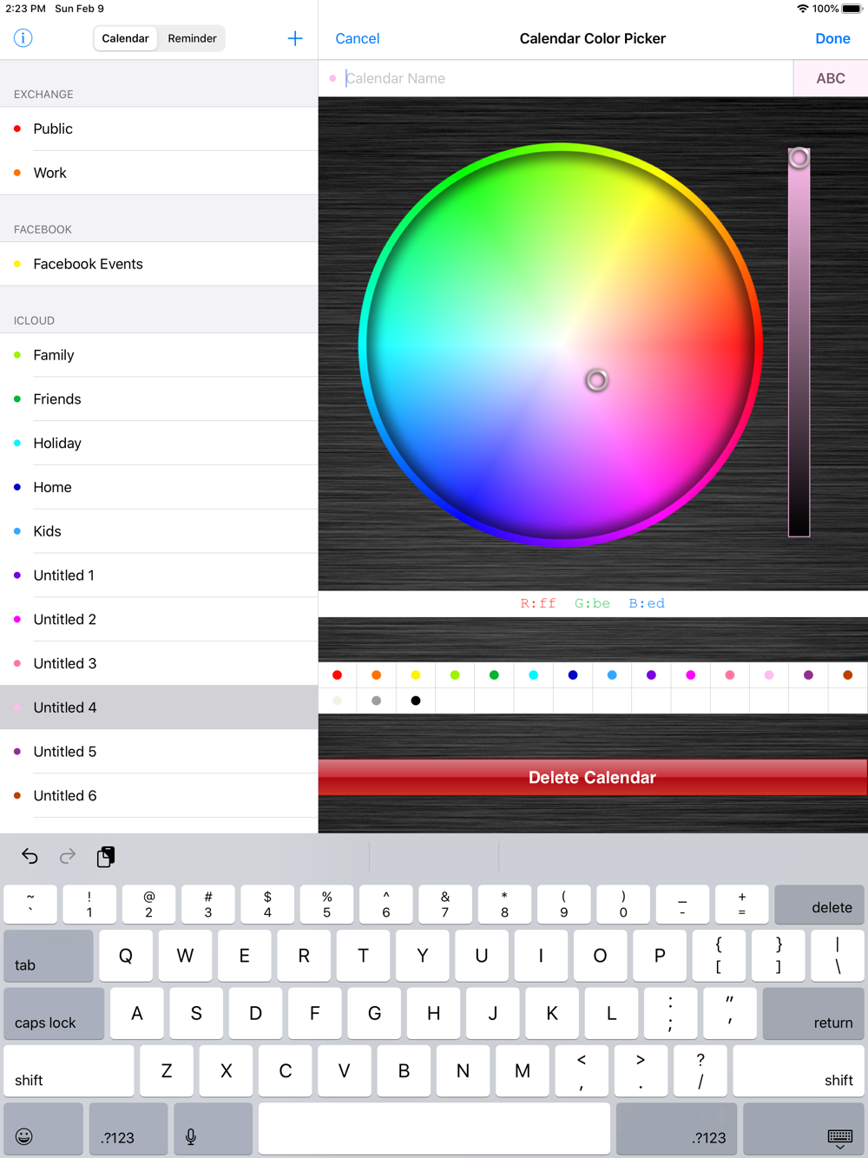Tap the brightness slider knob
The image size is (868, 1158).
[799, 158]
